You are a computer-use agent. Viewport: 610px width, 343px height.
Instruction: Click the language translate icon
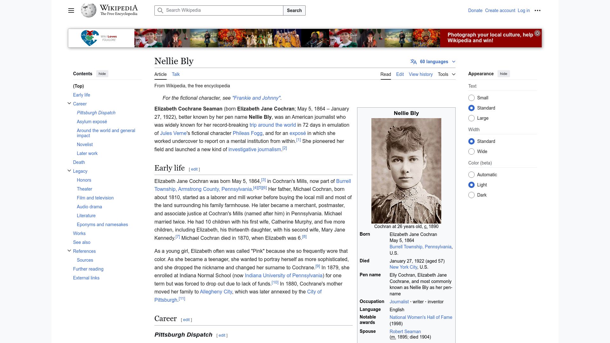(413, 62)
